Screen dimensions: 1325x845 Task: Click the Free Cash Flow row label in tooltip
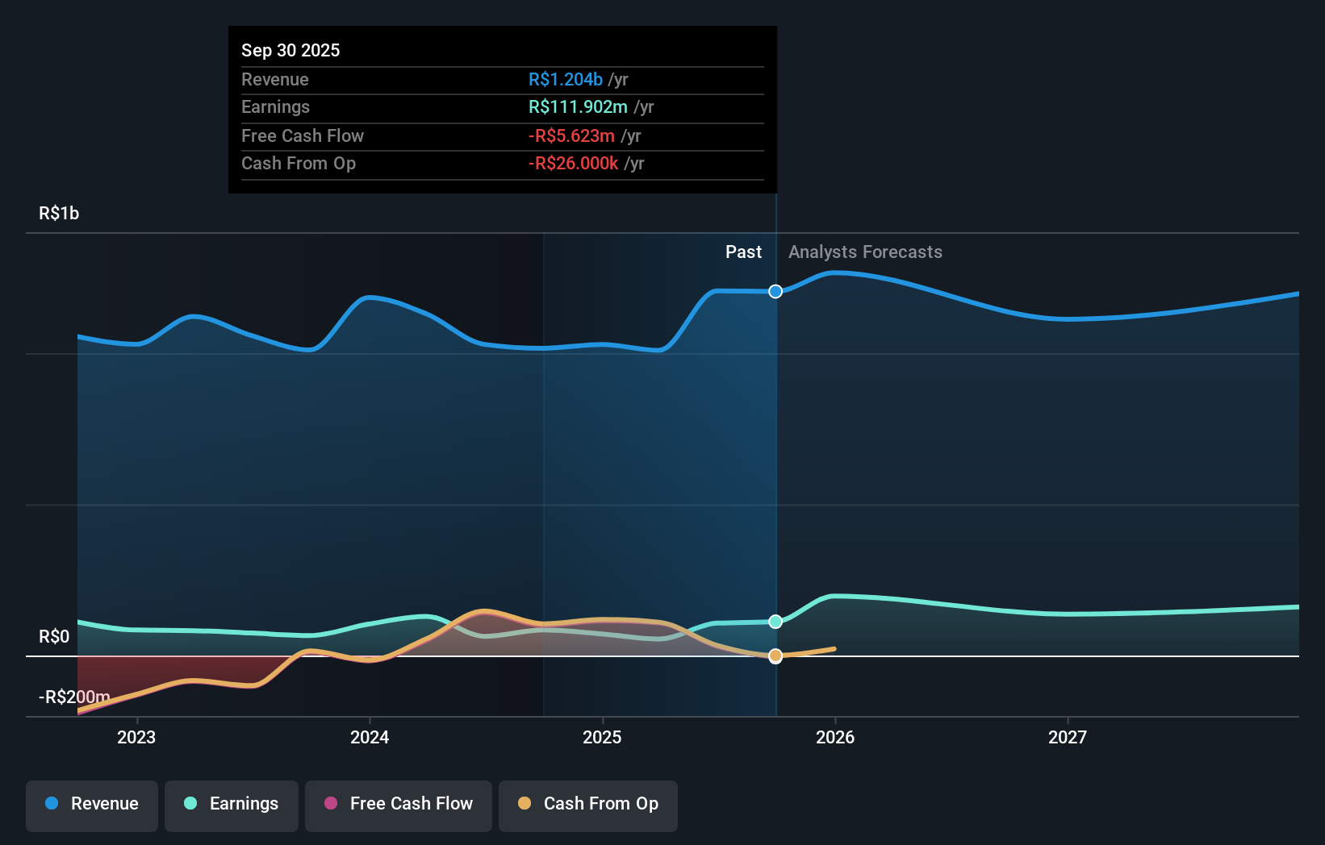303,136
